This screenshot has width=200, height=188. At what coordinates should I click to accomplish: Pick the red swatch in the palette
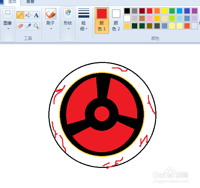pyautogui.click(x=150, y=11)
